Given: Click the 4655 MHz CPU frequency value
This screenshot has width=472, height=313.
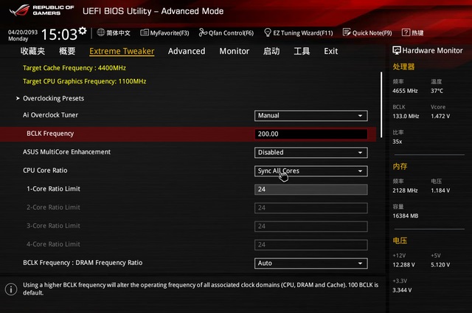Looking at the screenshot, I should (405, 91).
